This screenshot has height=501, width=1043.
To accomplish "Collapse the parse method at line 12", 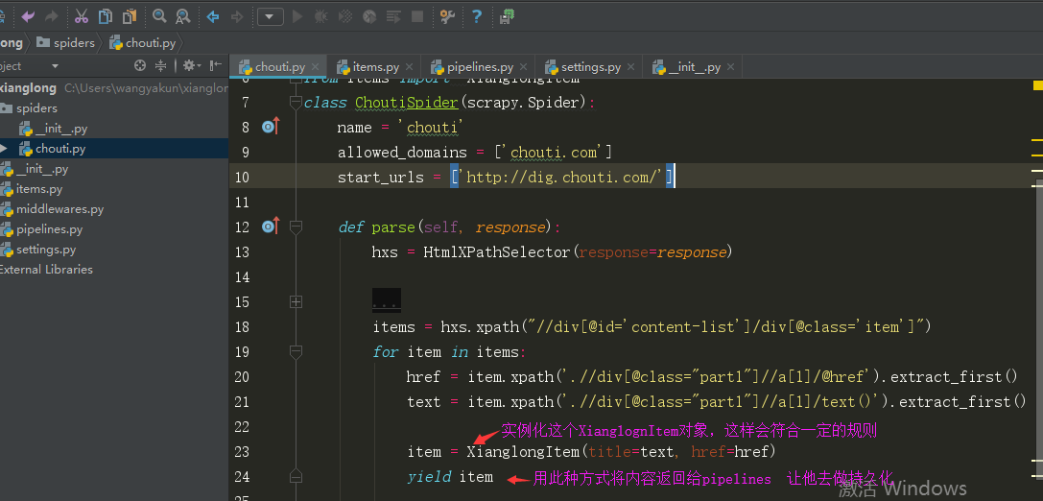I will pos(296,227).
